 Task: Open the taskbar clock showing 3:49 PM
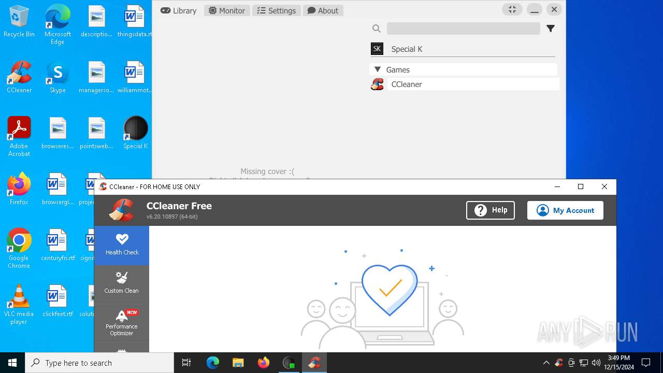619,363
